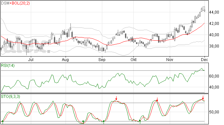The height and width of the screenshot is (125, 224).
Task: Click the 42,00 price axis value
Action: (x=214, y=24)
